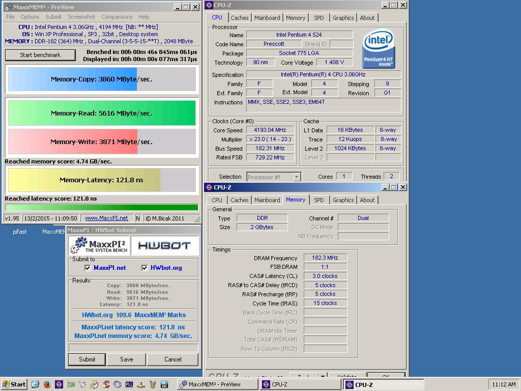Open the blue MaxxPI.net link in dialog
Screen dimensions: 521x391
point(110,268)
